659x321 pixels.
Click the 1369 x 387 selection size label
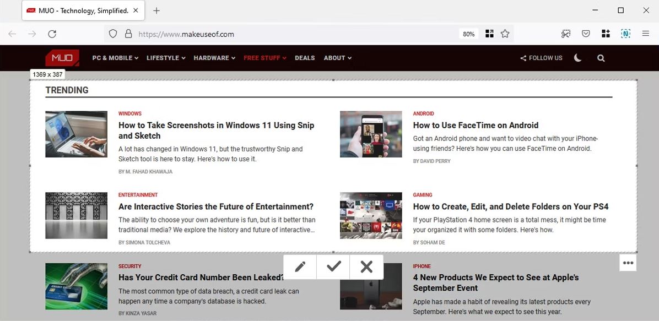coord(47,74)
